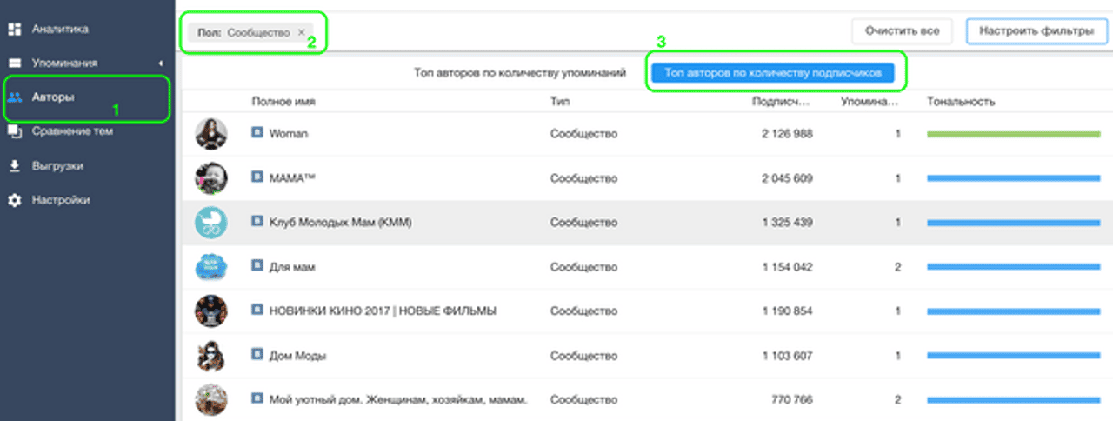1113x421 pixels.
Task: Select Авторы in the sidebar
Action: (53, 97)
